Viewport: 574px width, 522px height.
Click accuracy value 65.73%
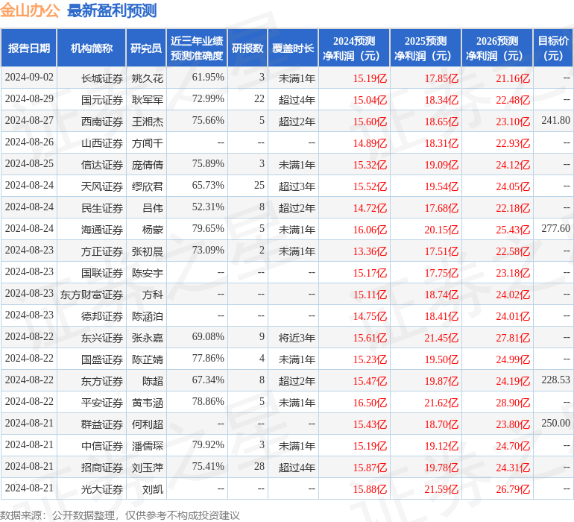click(x=208, y=186)
